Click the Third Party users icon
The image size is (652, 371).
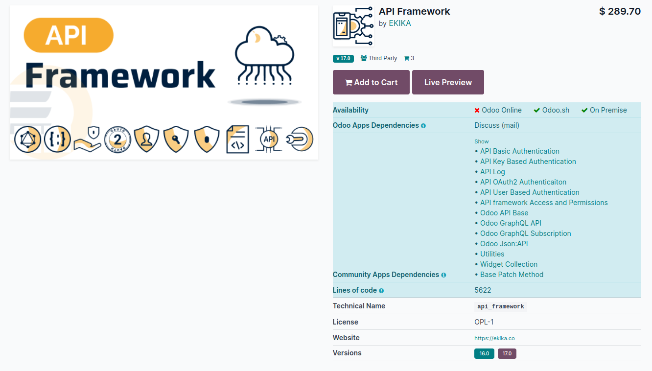[x=364, y=58]
